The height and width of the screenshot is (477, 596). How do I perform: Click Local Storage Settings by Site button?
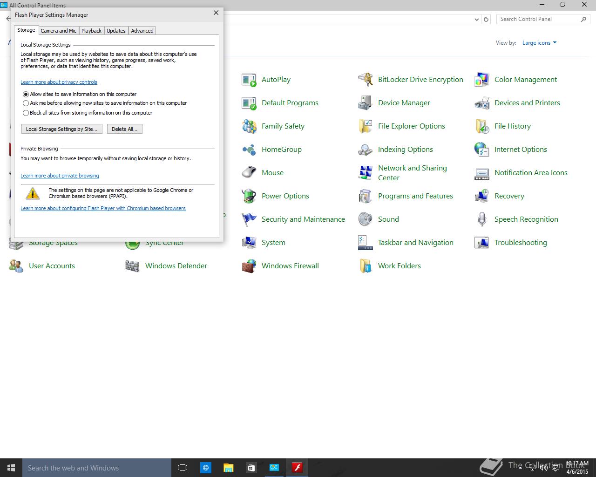pos(62,129)
